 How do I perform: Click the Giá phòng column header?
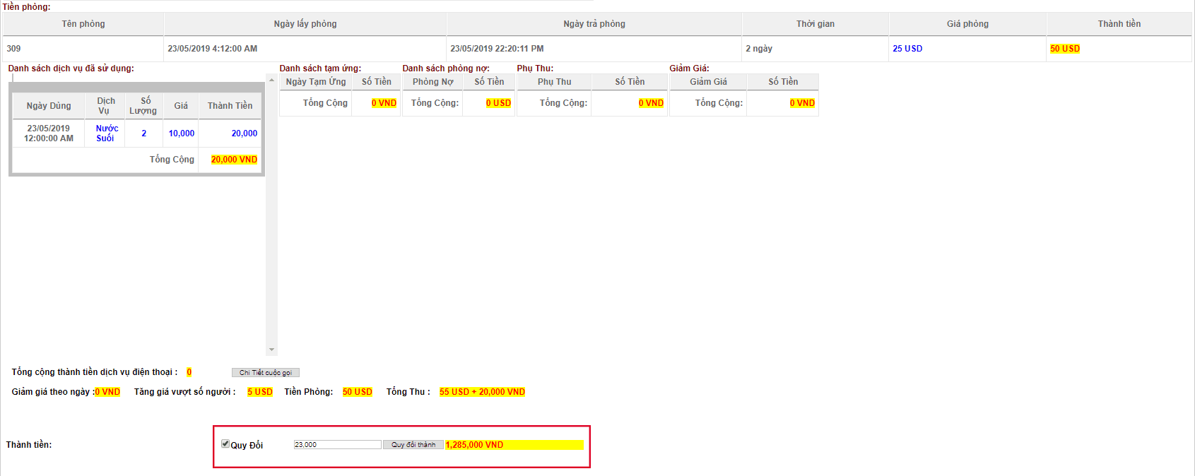click(967, 24)
